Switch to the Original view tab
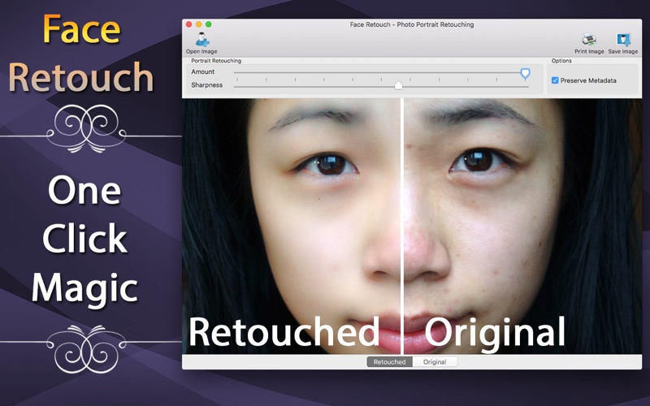 click(435, 361)
